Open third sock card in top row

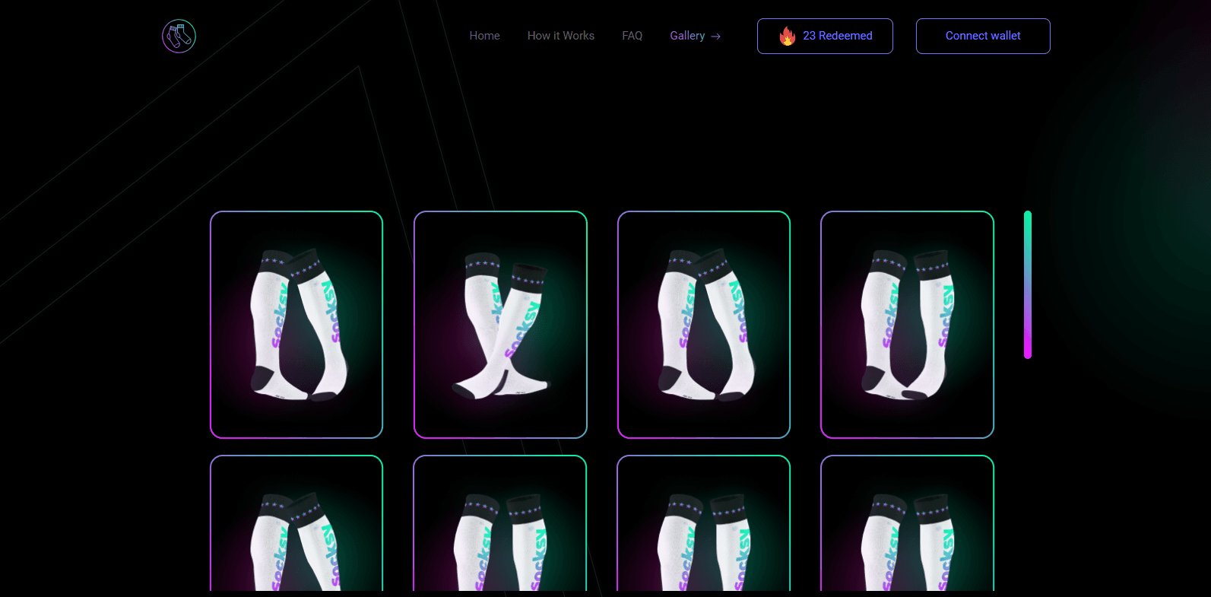click(x=704, y=325)
